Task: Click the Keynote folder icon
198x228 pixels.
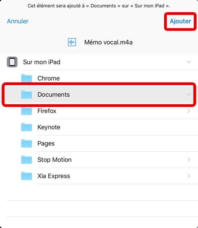Action: [x=27, y=127]
